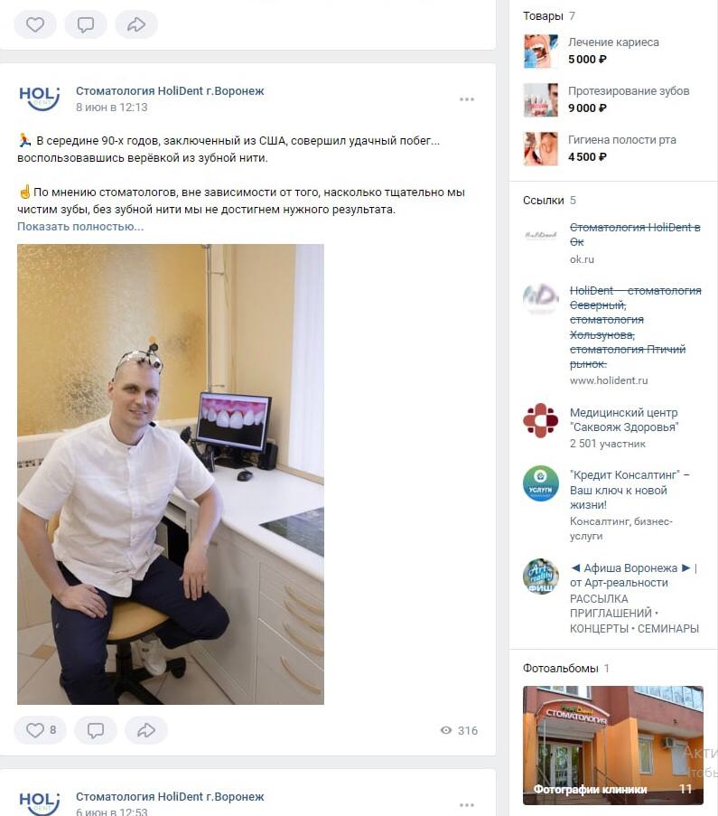
Task: Expand post text via Показать полностью
Action: [80, 227]
